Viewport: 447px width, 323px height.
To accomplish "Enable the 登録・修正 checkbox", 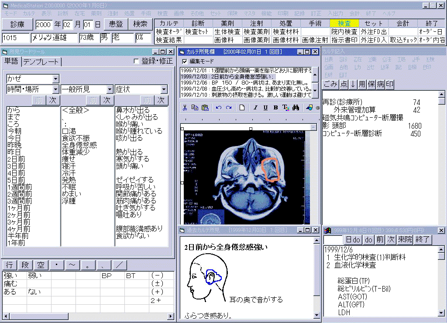I will pyautogui.click(x=136, y=61).
